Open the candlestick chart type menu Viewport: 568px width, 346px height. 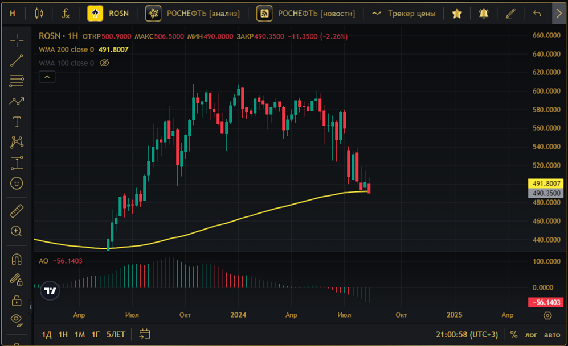[39, 14]
